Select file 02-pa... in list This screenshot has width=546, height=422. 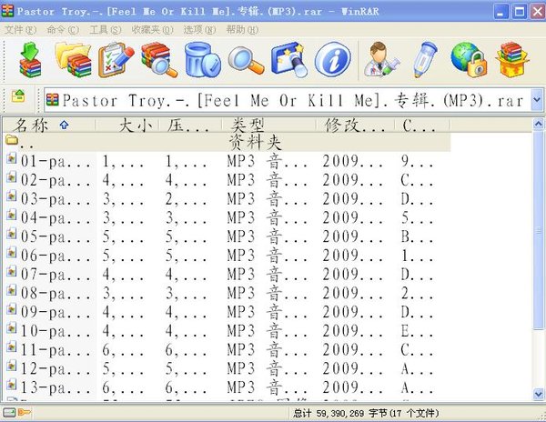56,180
